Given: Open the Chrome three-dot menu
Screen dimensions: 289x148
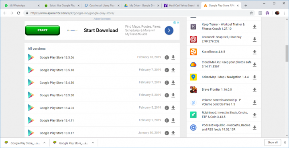Looking at the screenshot, I should [284, 13].
